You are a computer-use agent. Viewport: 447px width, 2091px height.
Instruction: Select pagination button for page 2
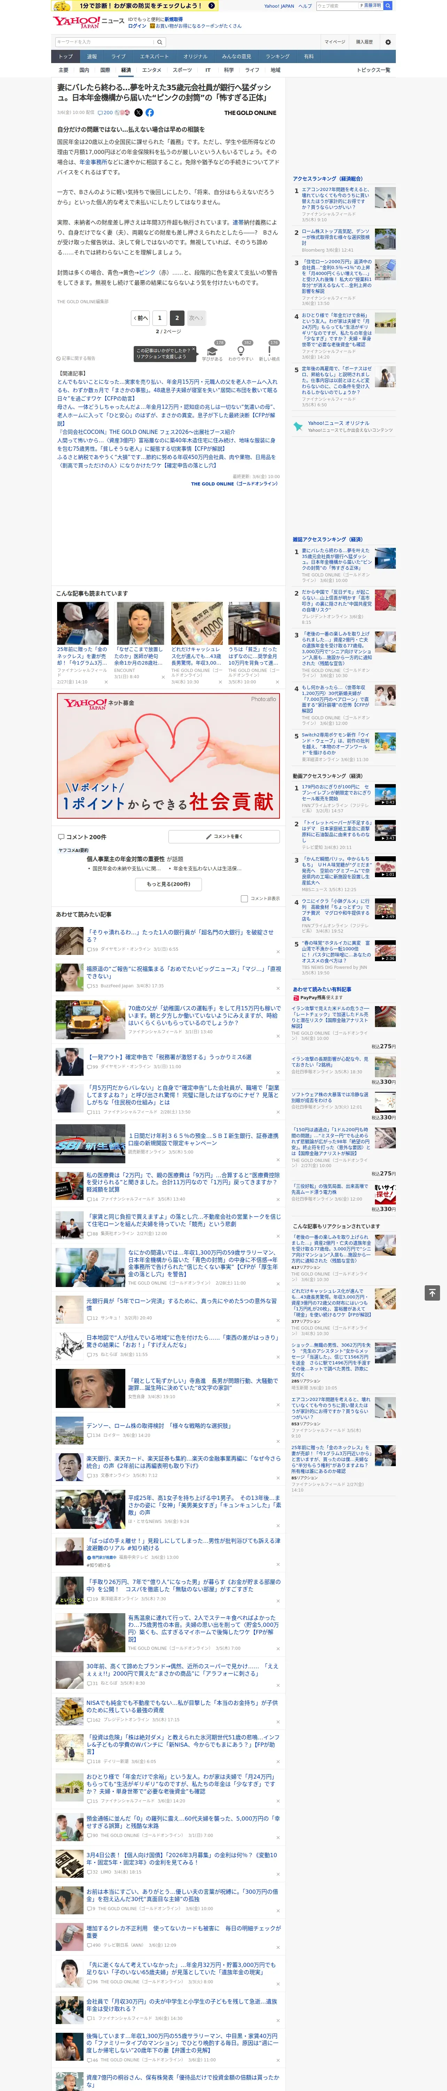click(176, 318)
